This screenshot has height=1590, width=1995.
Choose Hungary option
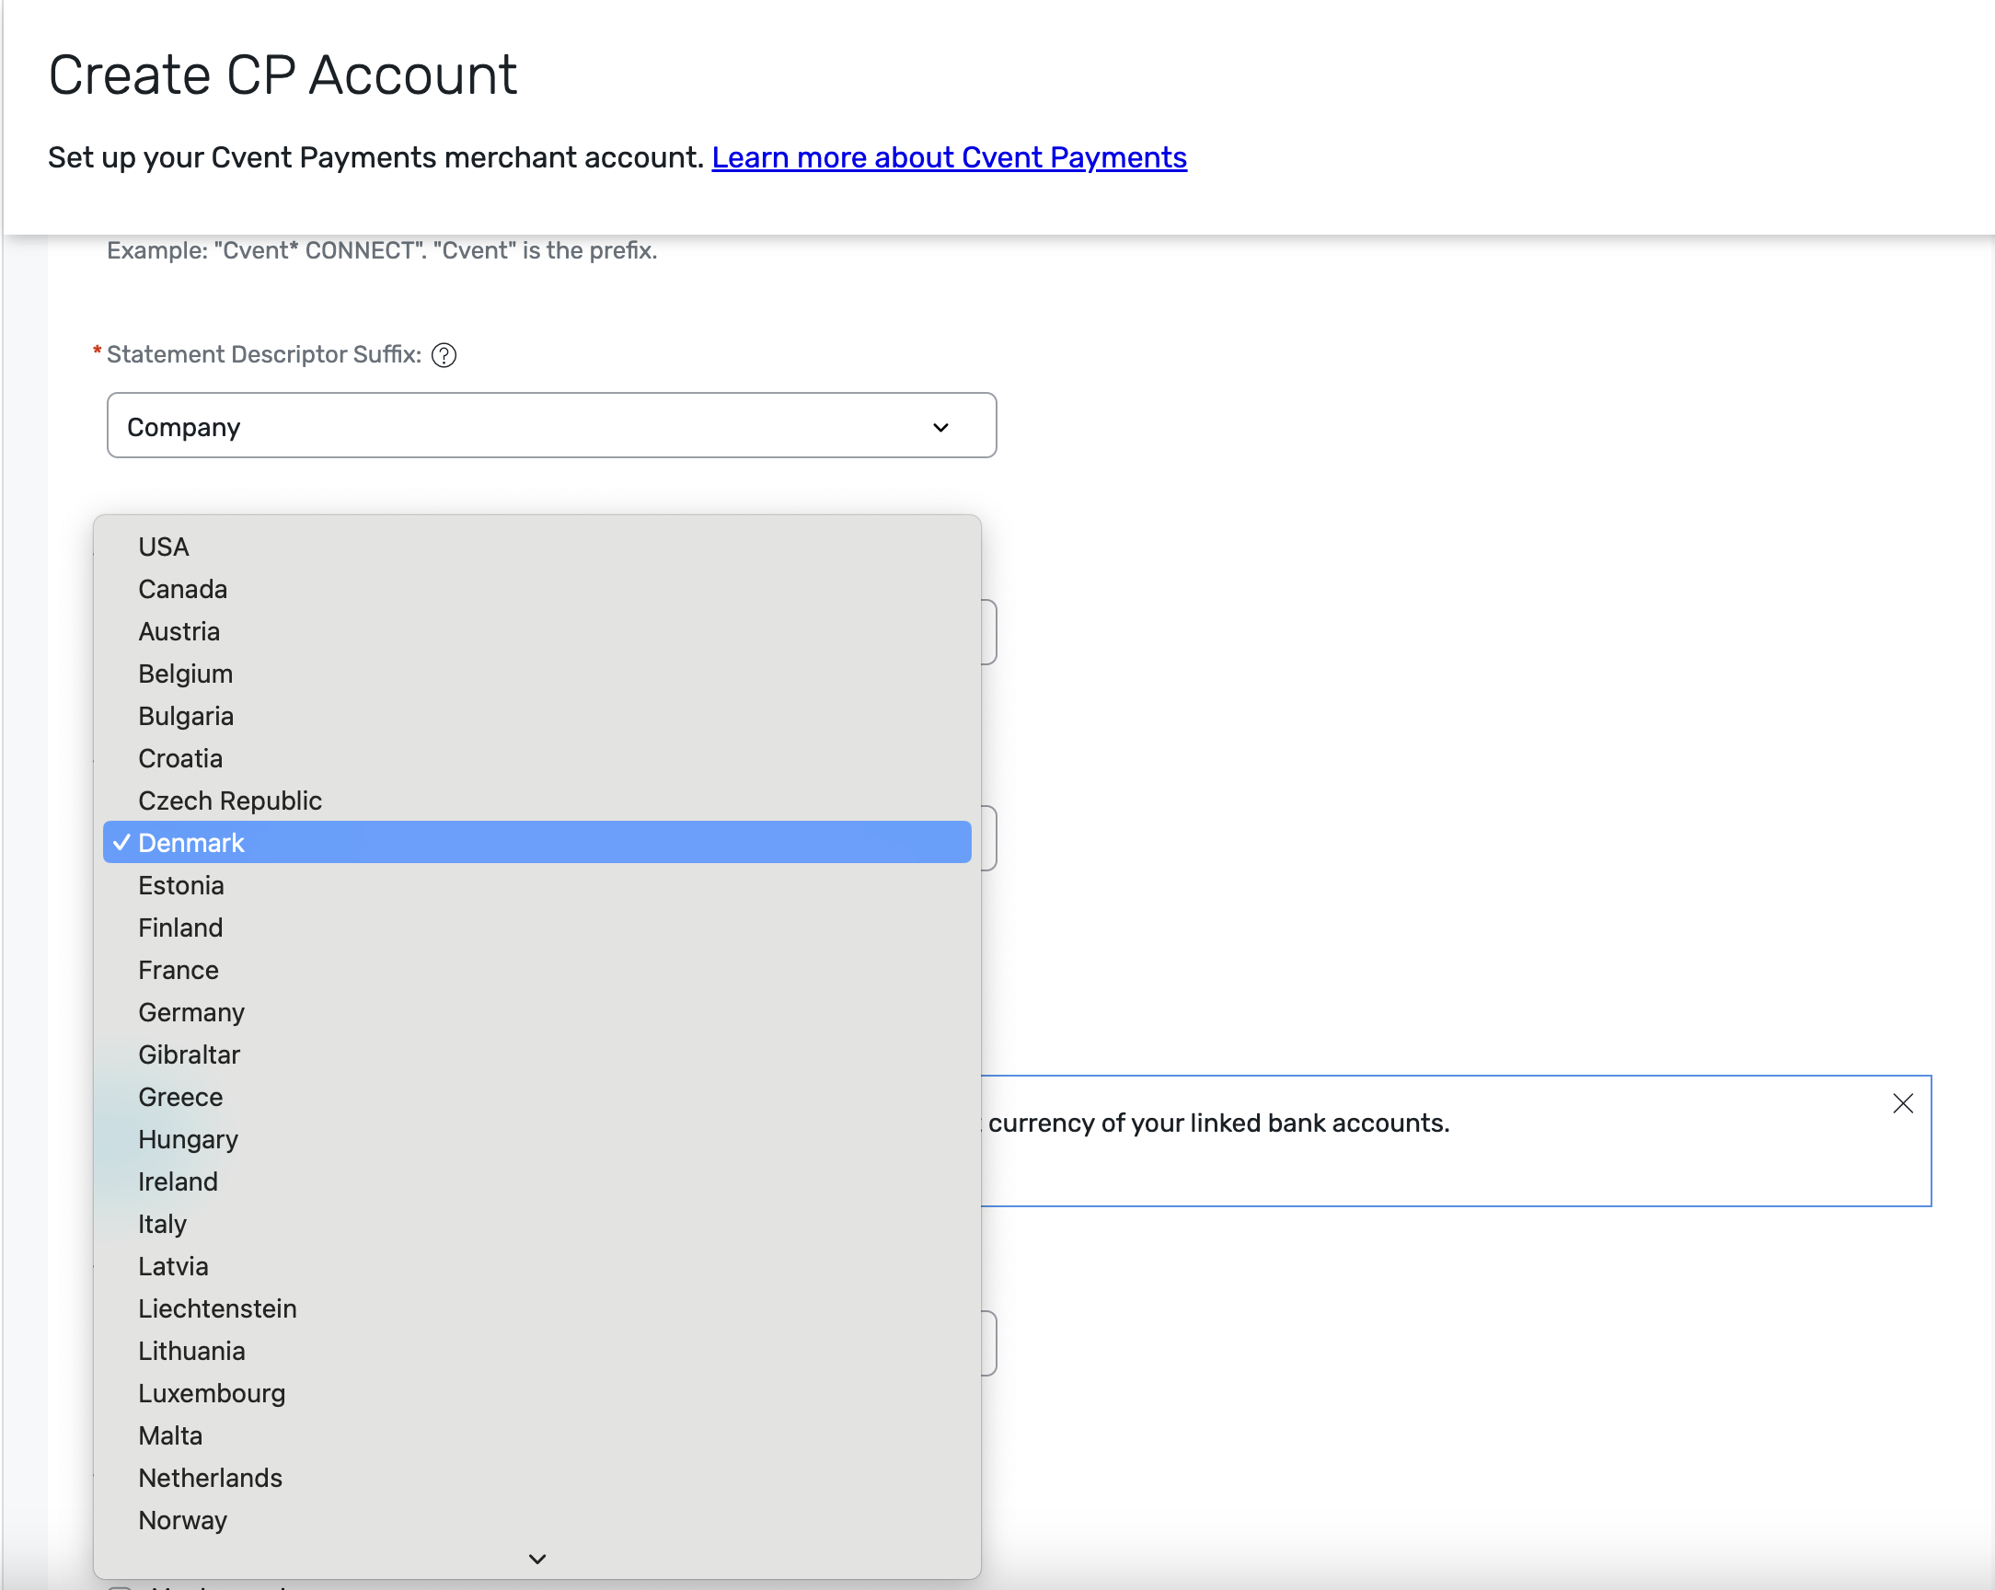click(536, 1139)
